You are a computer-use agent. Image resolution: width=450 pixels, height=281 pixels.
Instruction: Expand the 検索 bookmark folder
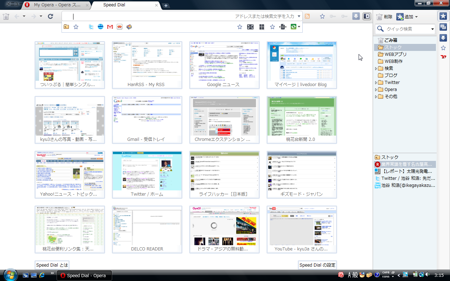click(x=376, y=68)
